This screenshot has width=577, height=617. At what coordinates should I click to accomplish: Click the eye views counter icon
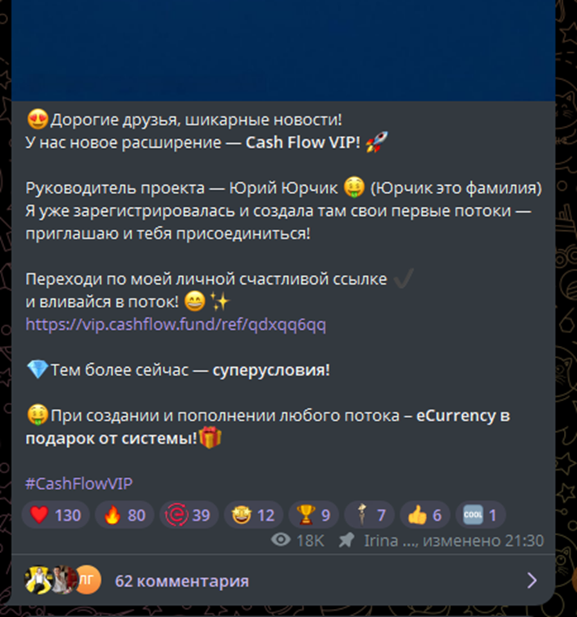[281, 540]
